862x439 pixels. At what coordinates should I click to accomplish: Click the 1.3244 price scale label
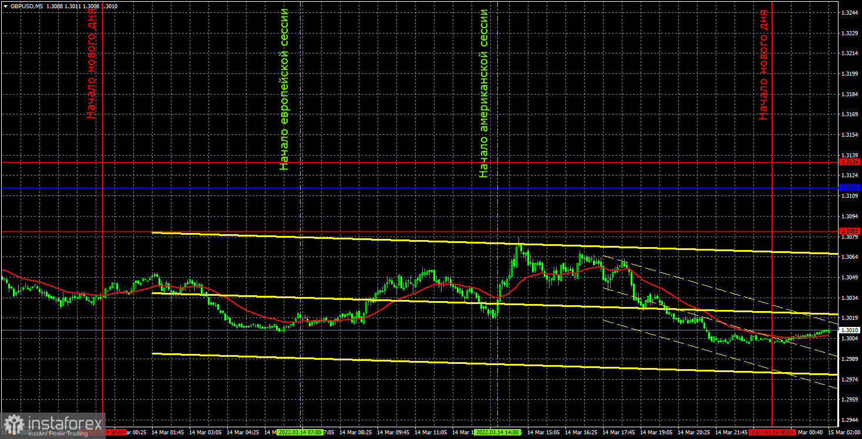pos(849,12)
